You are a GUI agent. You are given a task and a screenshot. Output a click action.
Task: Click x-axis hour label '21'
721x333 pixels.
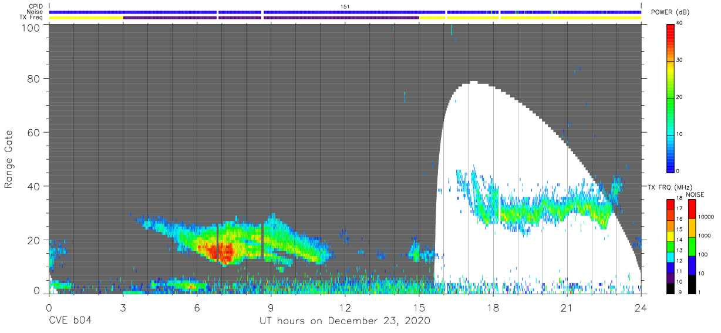coord(567,308)
